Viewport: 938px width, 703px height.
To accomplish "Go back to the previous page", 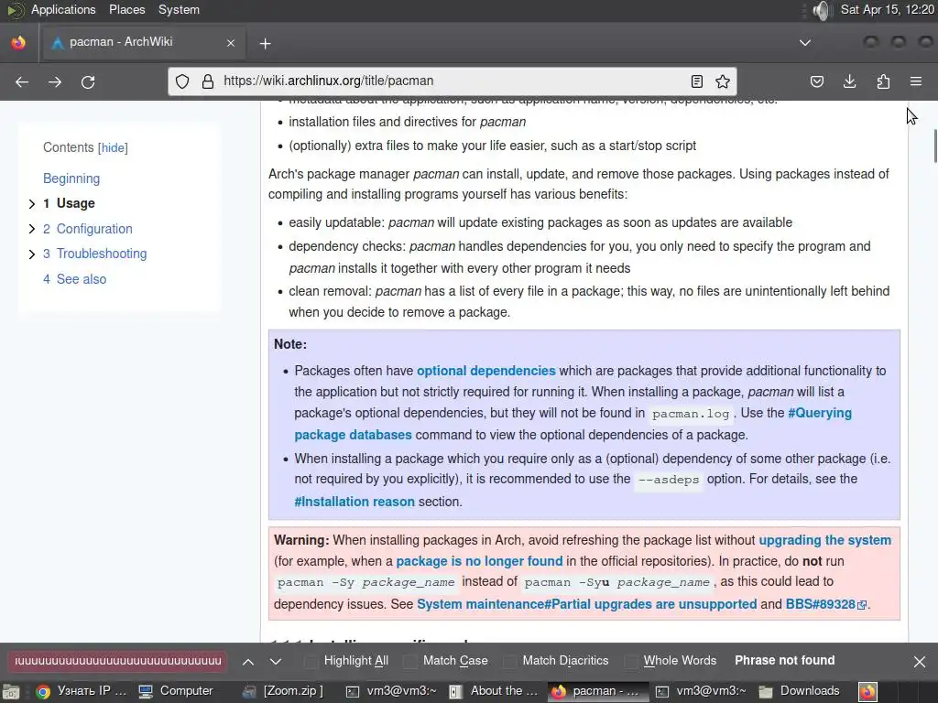I will (x=22, y=81).
